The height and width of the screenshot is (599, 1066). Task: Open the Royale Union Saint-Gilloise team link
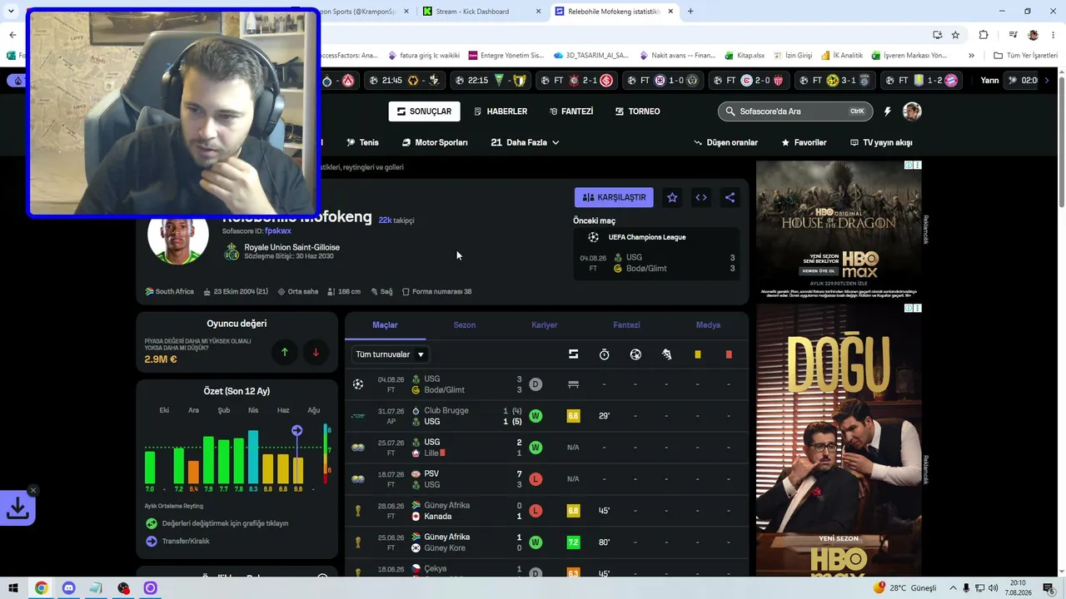click(x=291, y=247)
